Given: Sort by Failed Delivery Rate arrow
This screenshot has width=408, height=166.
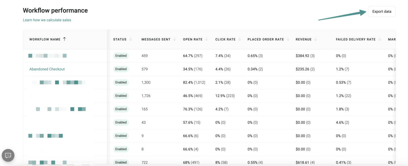Looking at the screenshot, I should [380, 39].
